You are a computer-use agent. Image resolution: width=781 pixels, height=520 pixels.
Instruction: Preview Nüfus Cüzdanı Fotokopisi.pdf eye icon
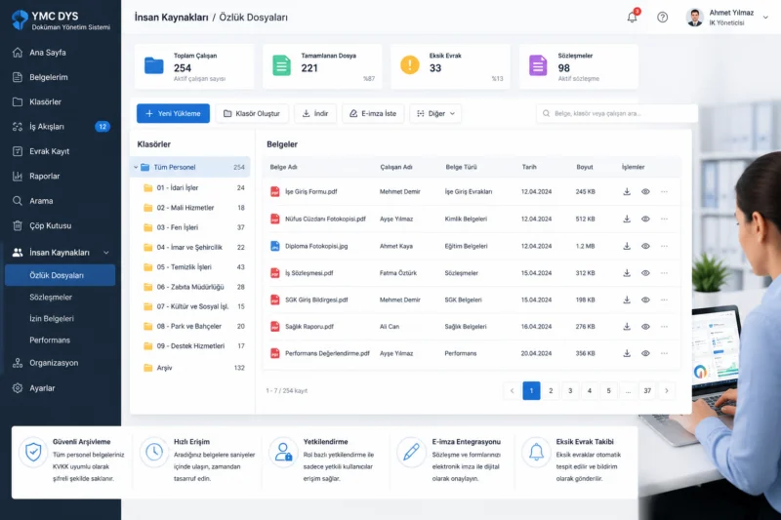click(645, 219)
